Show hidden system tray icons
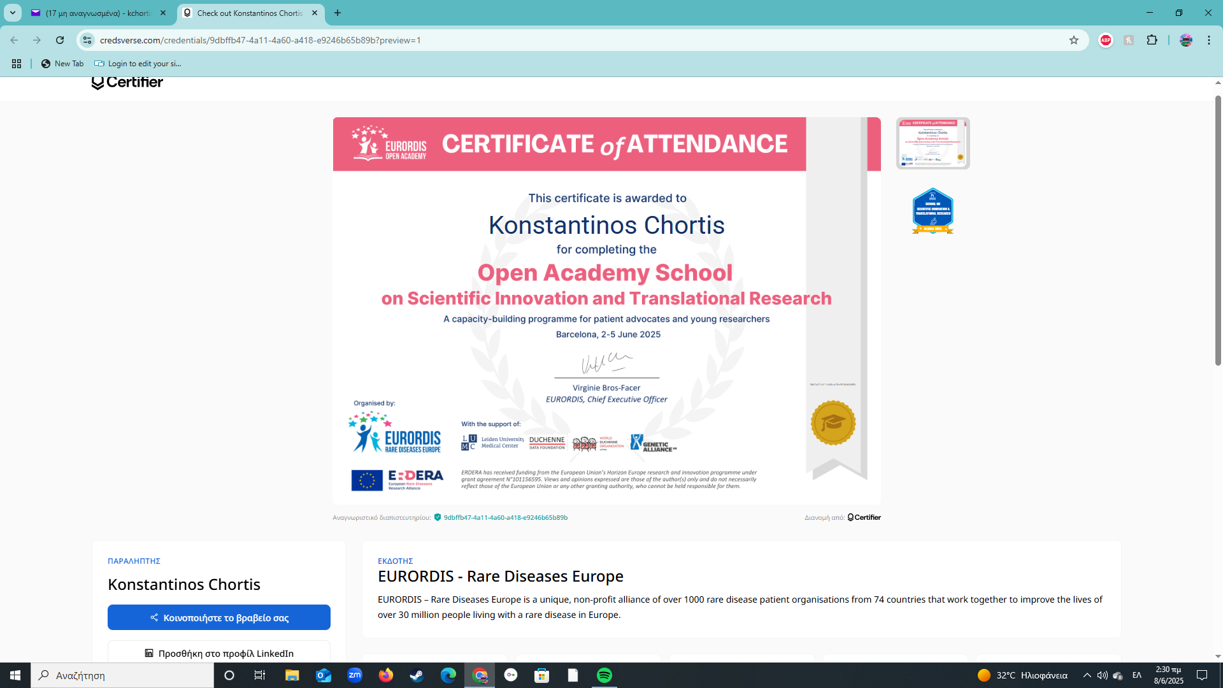Screen dimensions: 1223x688 coord(1087,675)
